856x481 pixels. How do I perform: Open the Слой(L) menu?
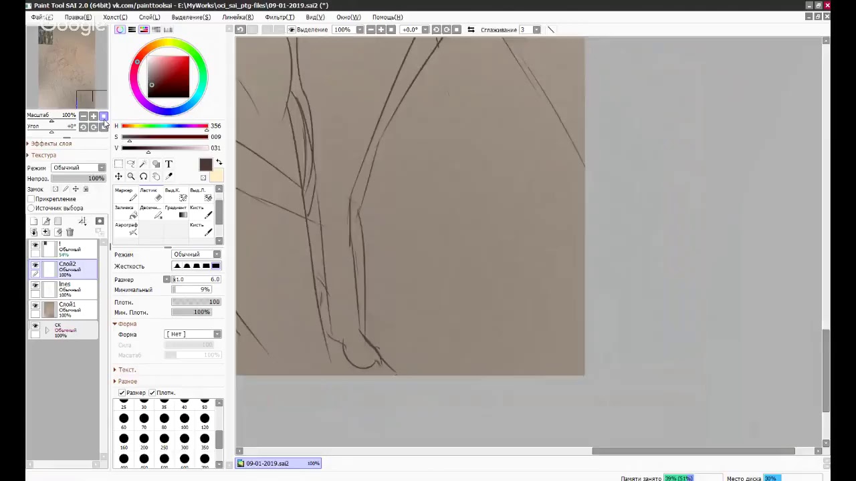click(149, 17)
